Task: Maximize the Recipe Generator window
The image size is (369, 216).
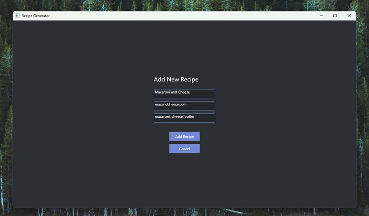Action: click(x=335, y=16)
